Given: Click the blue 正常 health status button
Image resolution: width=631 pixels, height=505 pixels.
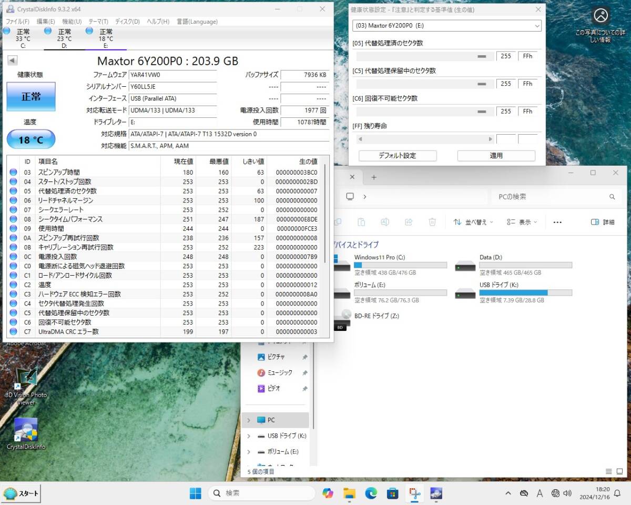Looking at the screenshot, I should (x=31, y=97).
